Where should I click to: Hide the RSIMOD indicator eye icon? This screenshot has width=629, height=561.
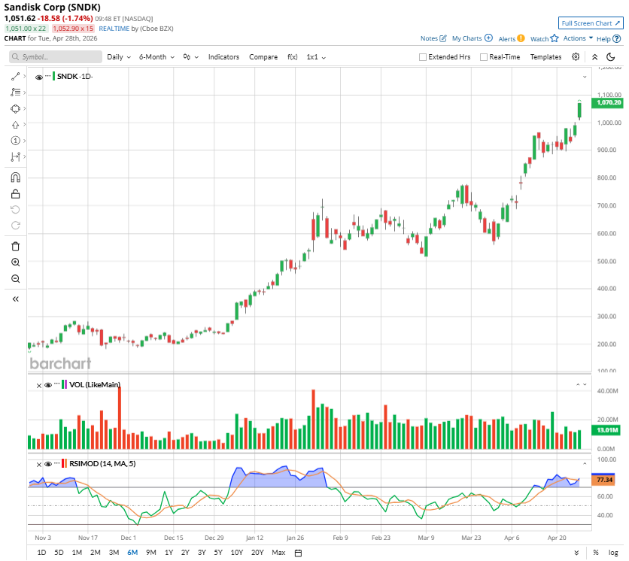pyautogui.click(x=48, y=464)
